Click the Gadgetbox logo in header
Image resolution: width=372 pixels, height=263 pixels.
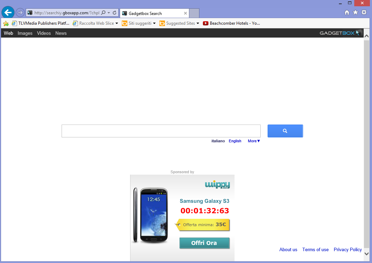tap(341, 33)
